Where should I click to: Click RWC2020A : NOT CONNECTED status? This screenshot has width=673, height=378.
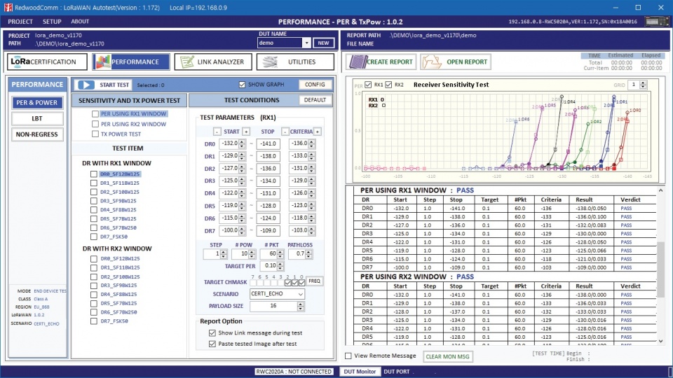tap(294, 372)
